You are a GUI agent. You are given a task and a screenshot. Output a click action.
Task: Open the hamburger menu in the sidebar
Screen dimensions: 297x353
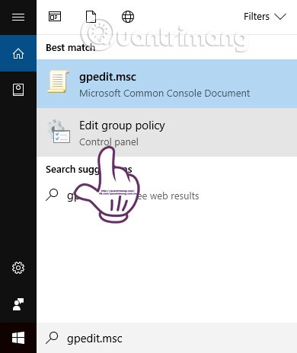click(18, 17)
